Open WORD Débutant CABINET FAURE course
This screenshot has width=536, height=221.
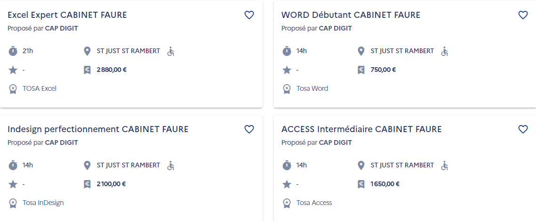351,15
